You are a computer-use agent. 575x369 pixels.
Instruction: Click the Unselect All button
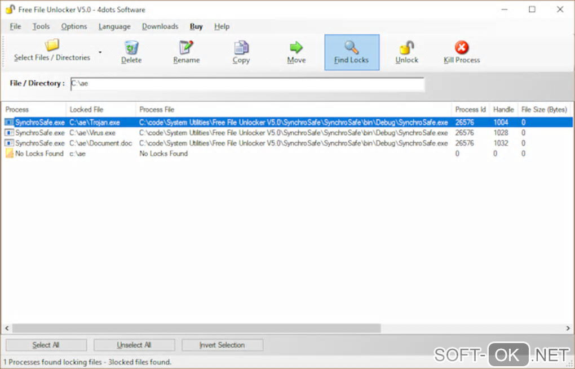tap(134, 345)
